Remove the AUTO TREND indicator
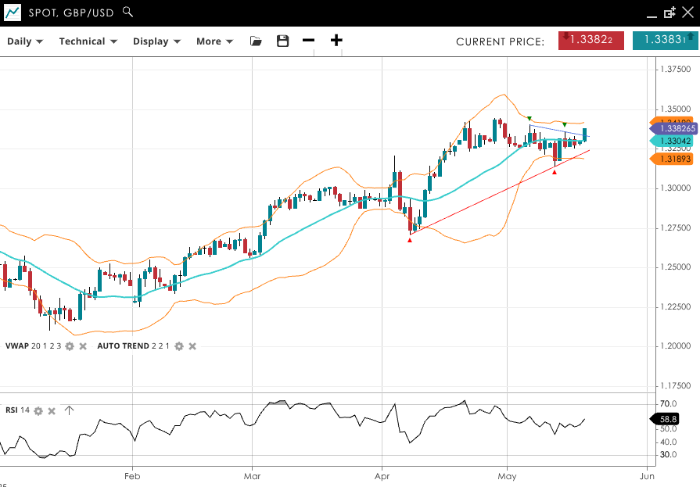The width and height of the screenshot is (700, 487). (192, 346)
